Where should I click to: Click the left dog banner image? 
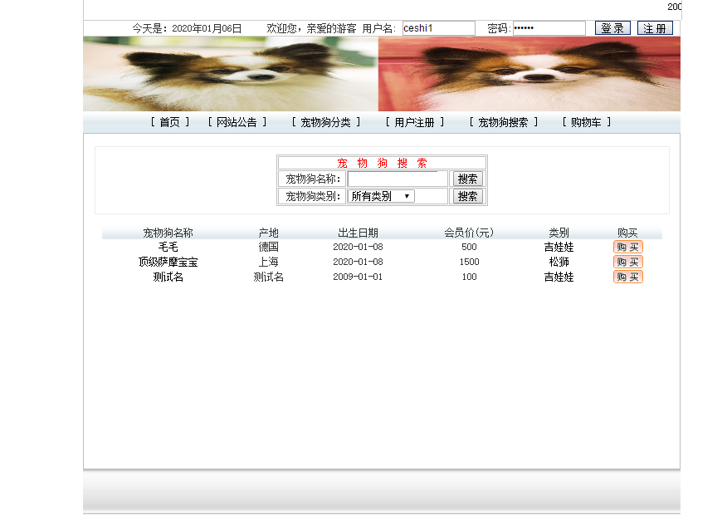pos(231,74)
